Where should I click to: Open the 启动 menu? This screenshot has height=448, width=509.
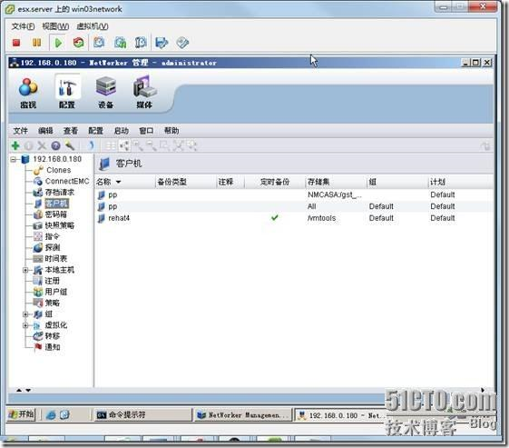(121, 131)
